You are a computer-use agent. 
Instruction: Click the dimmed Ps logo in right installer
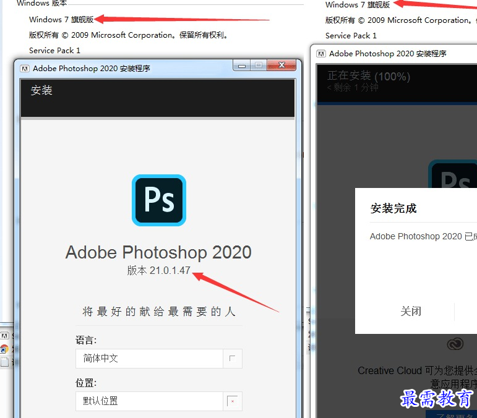click(453, 175)
